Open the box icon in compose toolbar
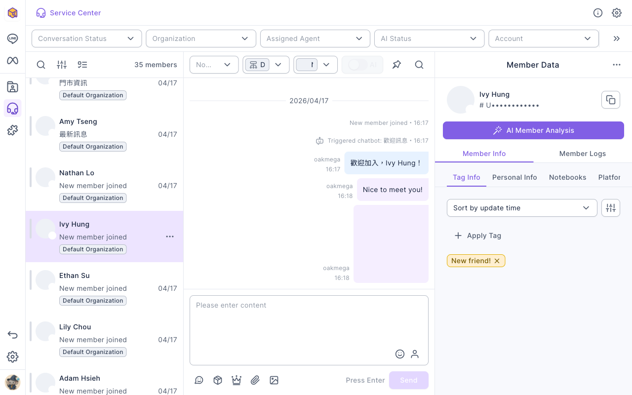Image resolution: width=632 pixels, height=395 pixels. 218,380
